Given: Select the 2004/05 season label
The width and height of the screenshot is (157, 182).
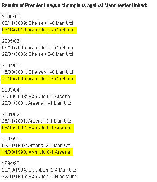Looking at the screenshot, I should (11, 66).
